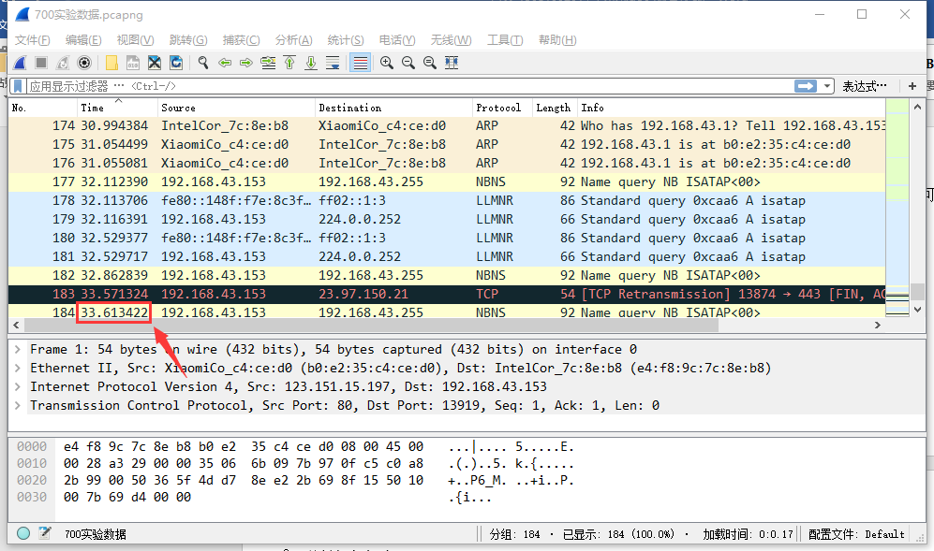
Task: Click the filter bookmark icon
Action: pos(18,86)
